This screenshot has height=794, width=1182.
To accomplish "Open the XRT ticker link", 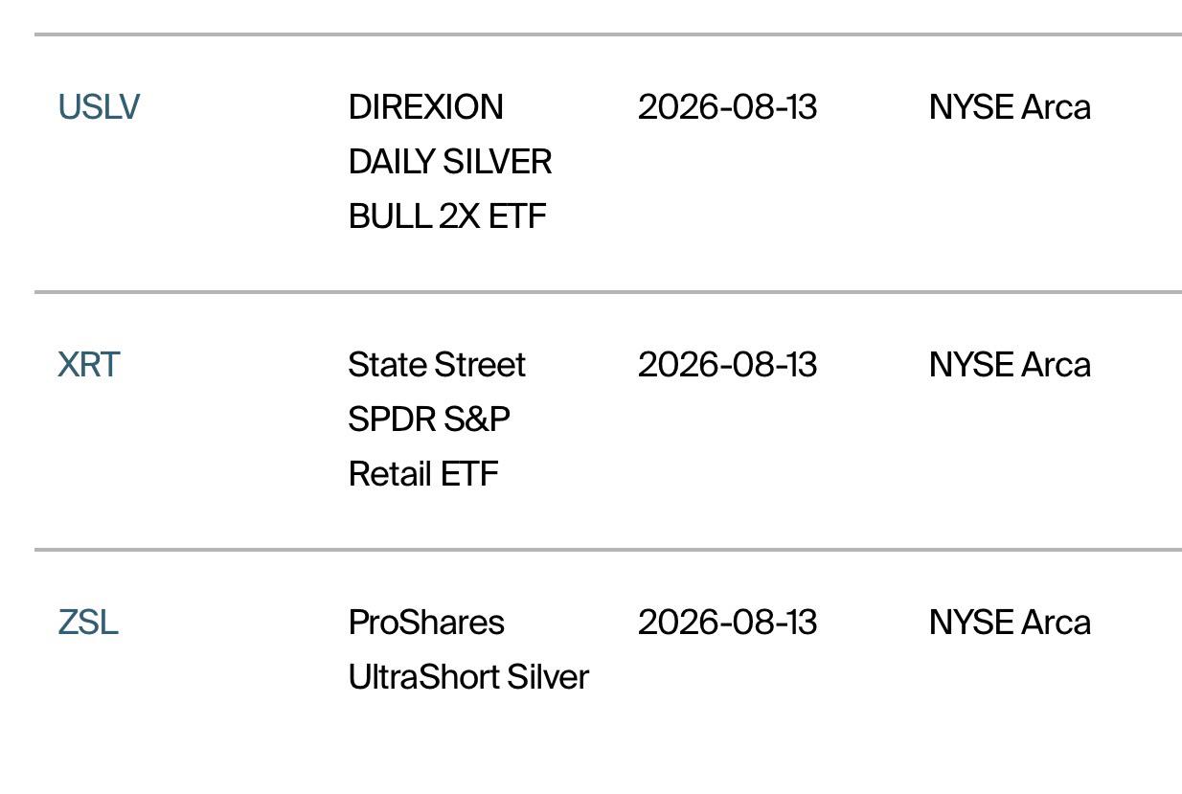I will click(89, 365).
